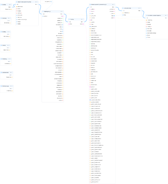Click the blue Rows pin on List Update Data node
Screen dimensions: 168x184
pyautogui.click(x=123, y=15)
